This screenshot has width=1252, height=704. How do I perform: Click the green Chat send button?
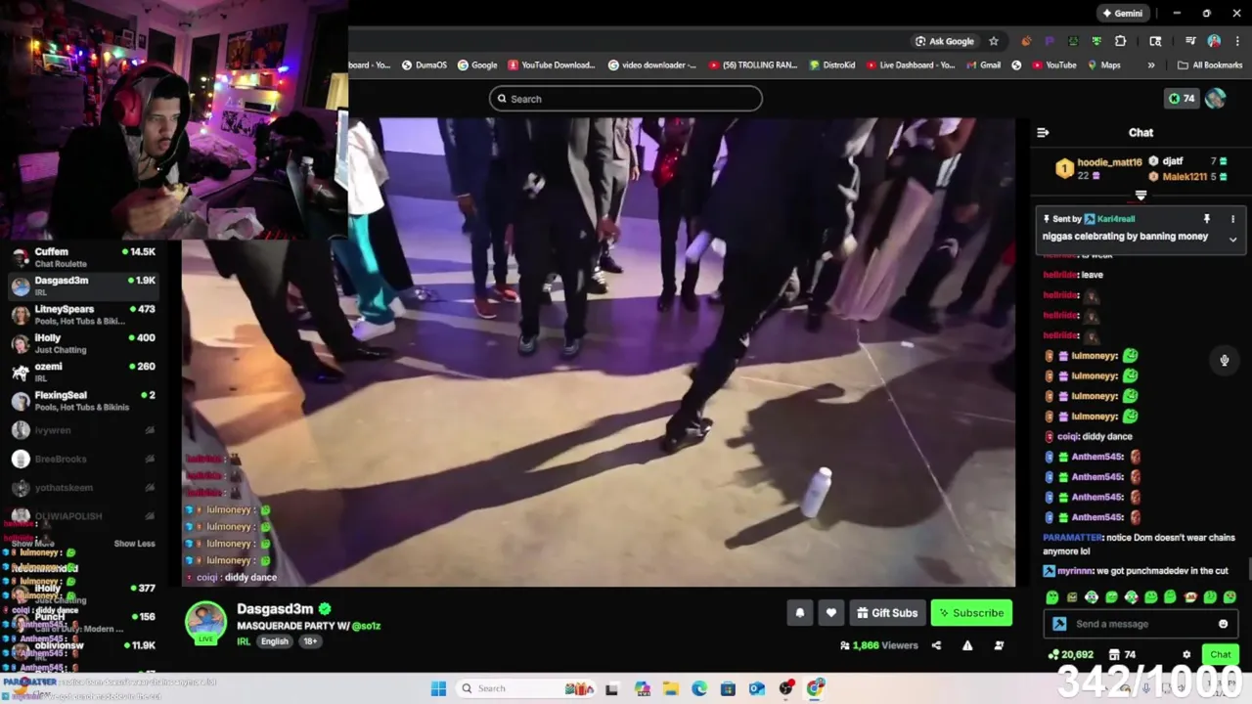pyautogui.click(x=1220, y=654)
